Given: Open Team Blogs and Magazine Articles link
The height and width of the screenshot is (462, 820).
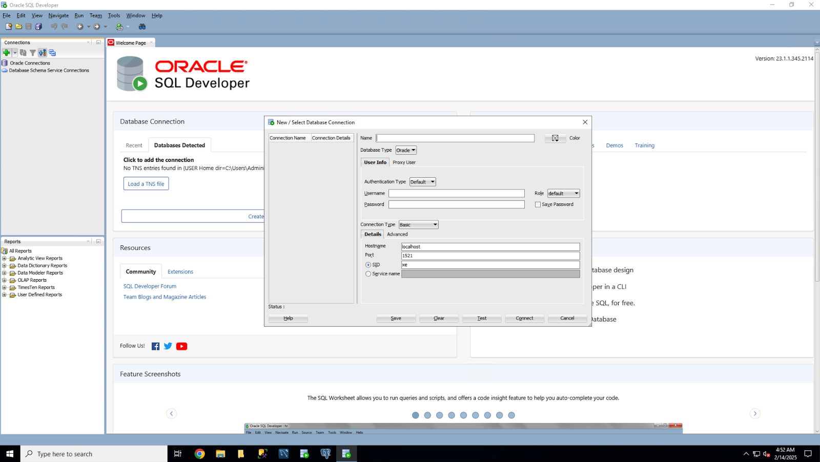Looking at the screenshot, I should click(165, 297).
